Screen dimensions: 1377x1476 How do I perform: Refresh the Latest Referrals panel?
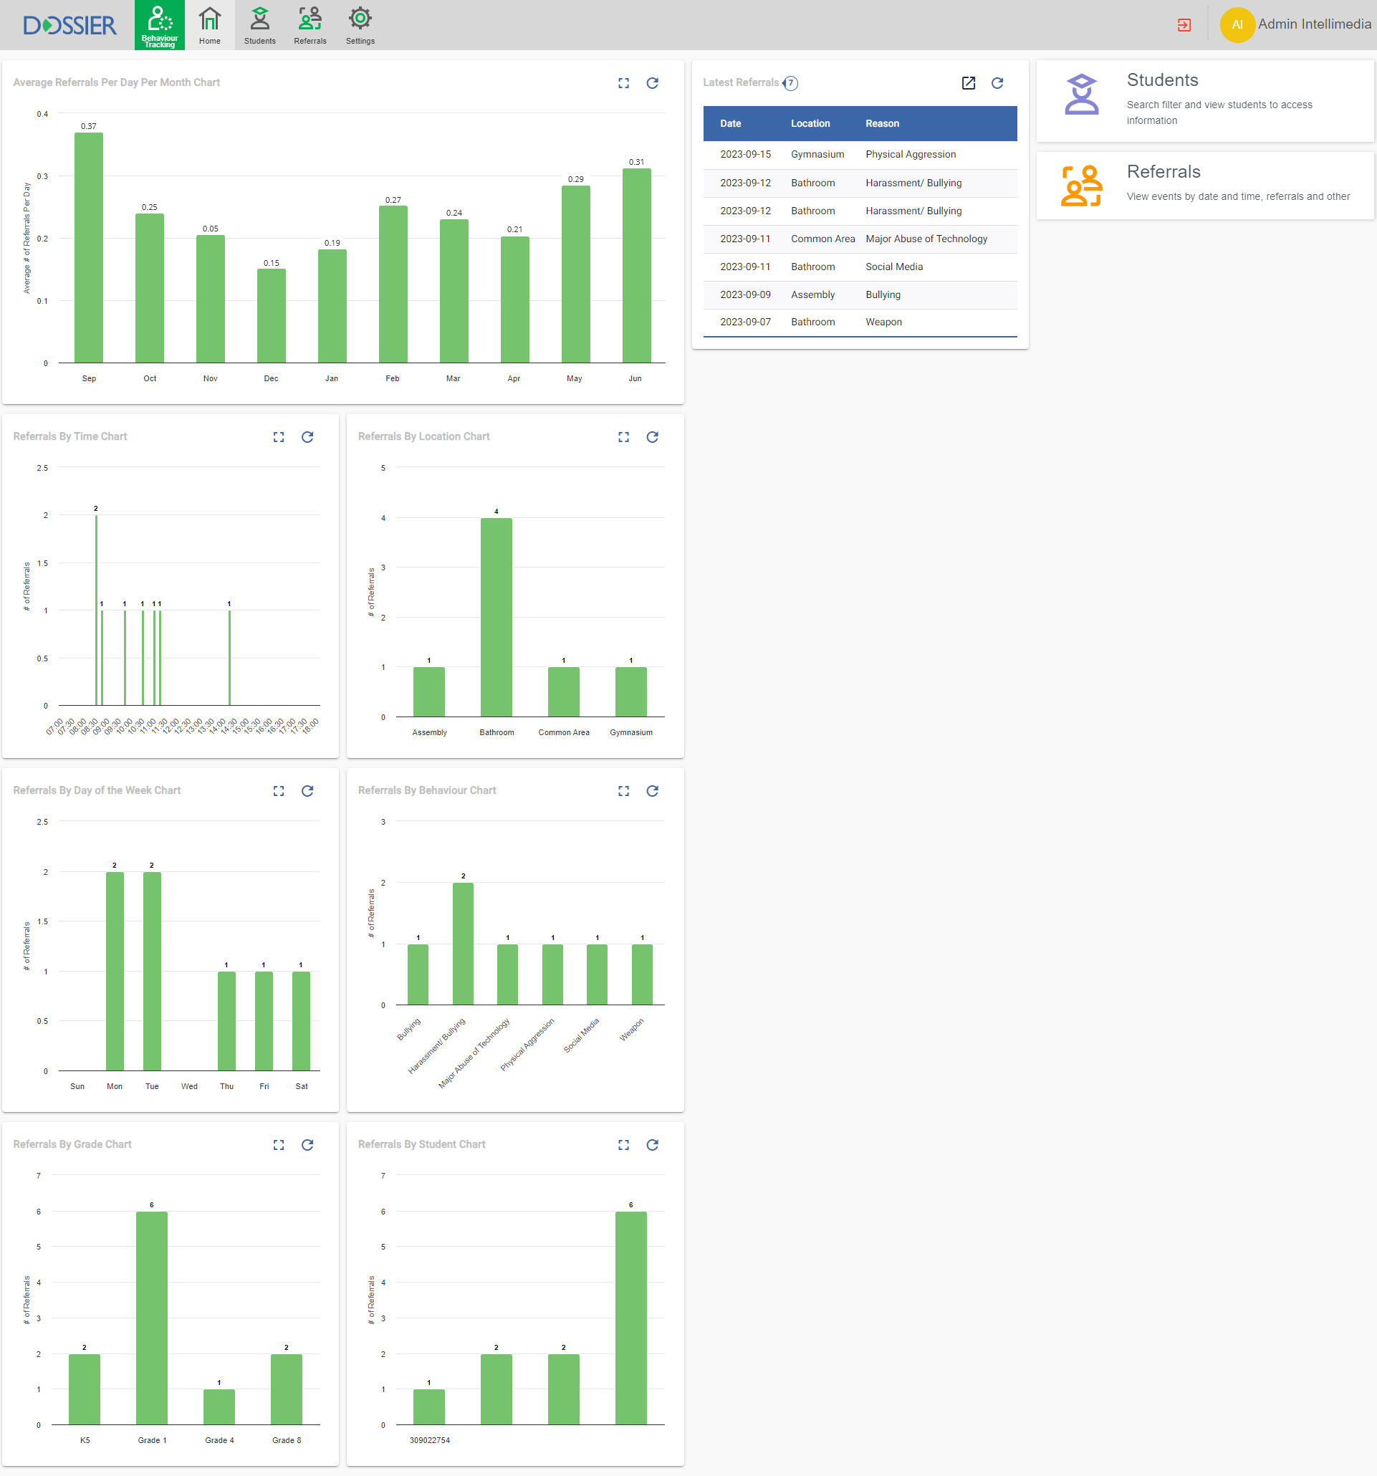point(997,83)
